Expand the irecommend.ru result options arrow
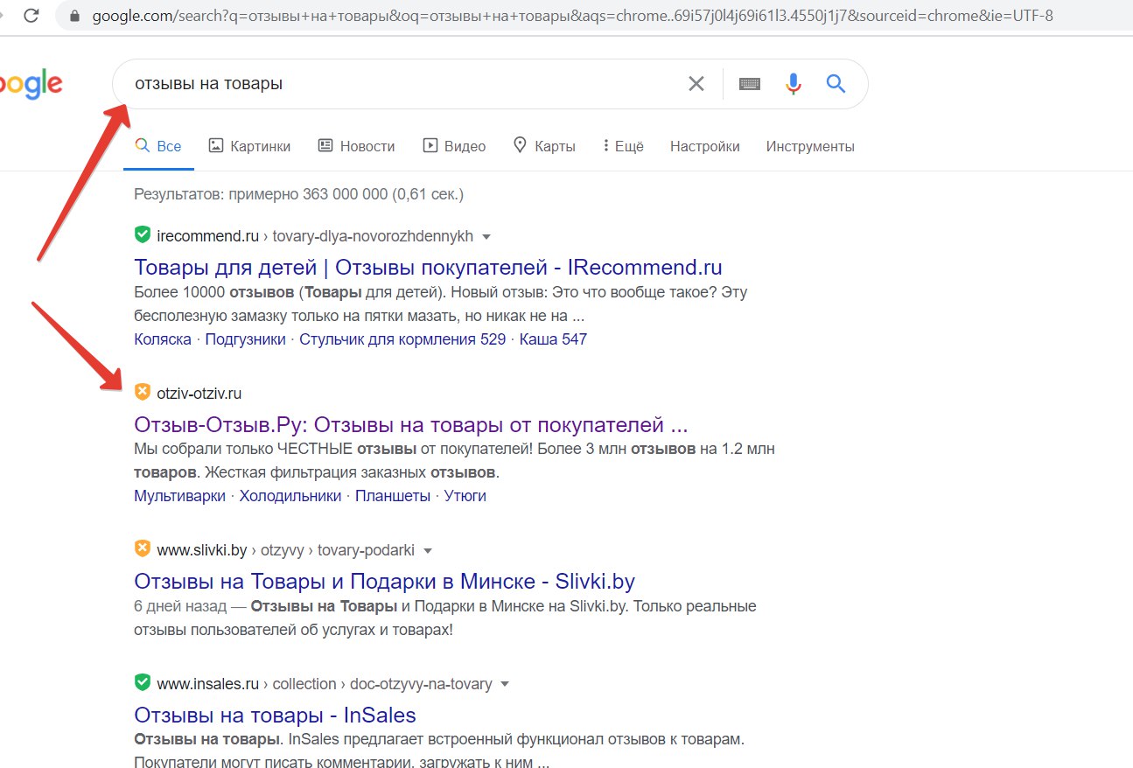The height and width of the screenshot is (768, 1133). click(x=486, y=237)
